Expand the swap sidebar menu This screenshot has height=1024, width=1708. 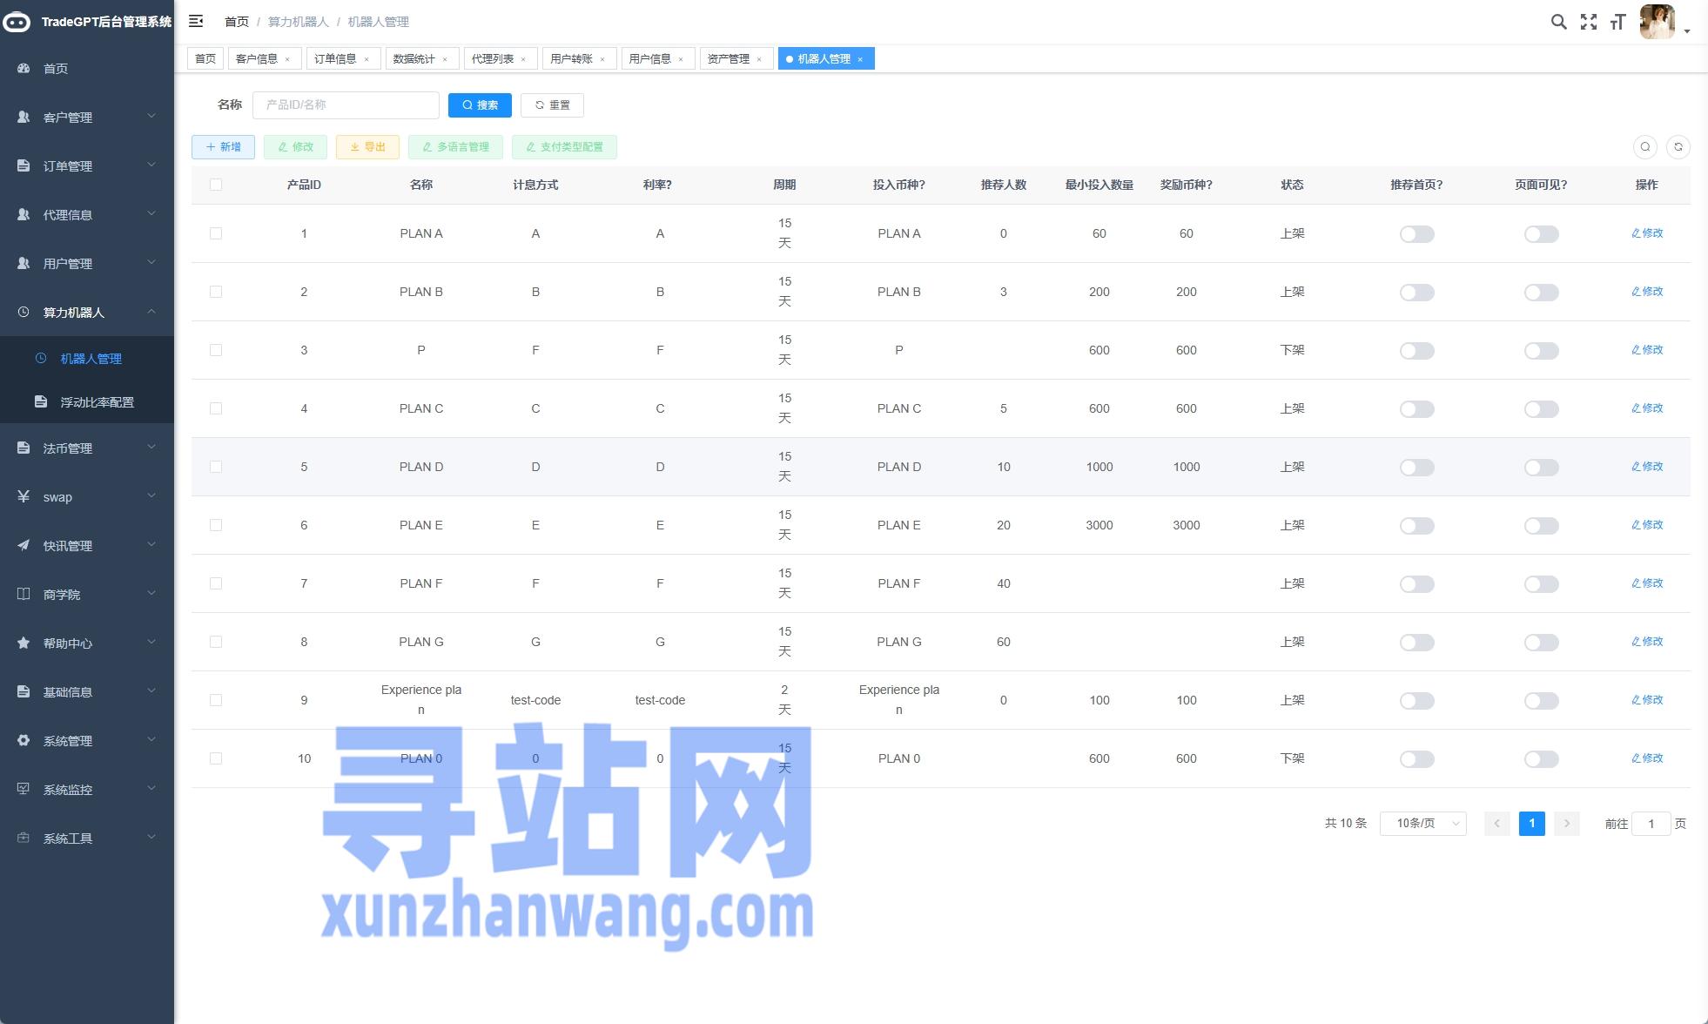(87, 496)
